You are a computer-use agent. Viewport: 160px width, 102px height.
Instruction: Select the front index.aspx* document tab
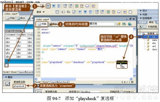(42, 19)
